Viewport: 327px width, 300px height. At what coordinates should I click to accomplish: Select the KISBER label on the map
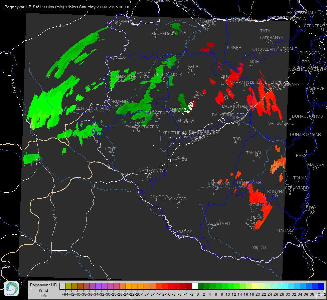tap(234, 47)
